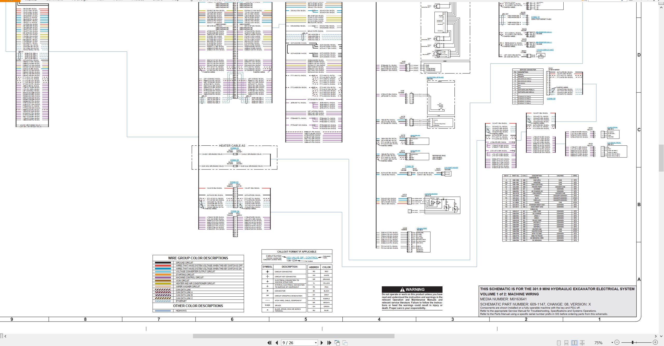The width and height of the screenshot is (664, 346).
Task: Click the (9) CONTROL GP BLADE link
Action: (x=435, y=77)
